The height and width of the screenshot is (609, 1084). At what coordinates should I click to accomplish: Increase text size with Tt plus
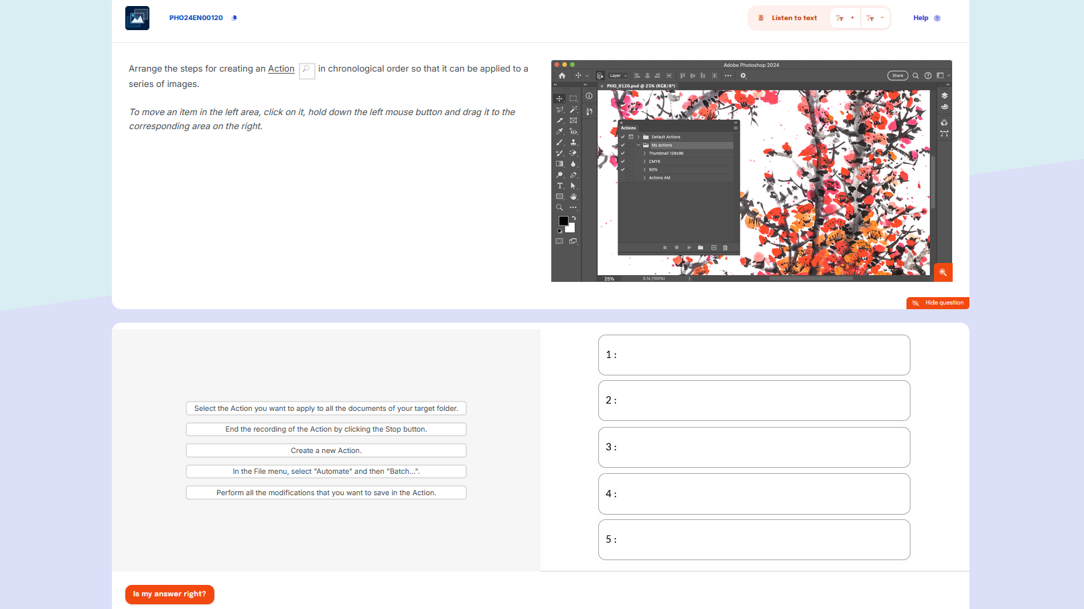(845, 18)
